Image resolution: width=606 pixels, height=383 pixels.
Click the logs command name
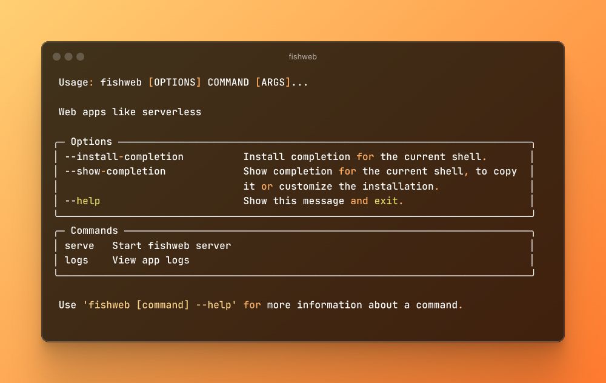point(76,261)
